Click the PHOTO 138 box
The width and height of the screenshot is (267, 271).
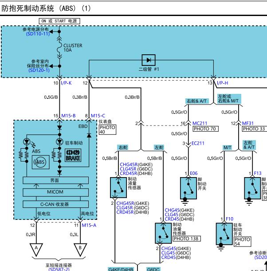tap(187, 239)
